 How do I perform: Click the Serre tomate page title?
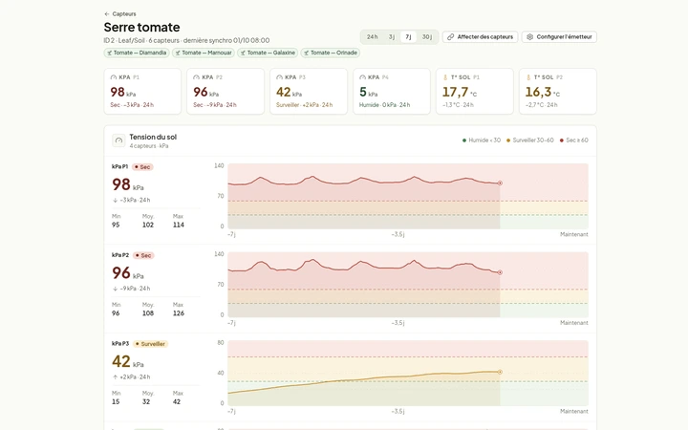141,27
